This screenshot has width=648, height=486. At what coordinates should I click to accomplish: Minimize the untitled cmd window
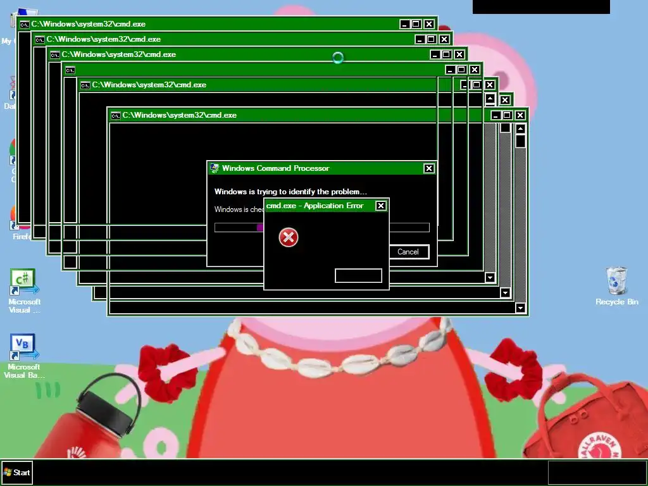pos(451,70)
